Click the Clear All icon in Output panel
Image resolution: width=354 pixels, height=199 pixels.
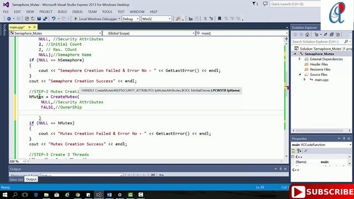153,175
